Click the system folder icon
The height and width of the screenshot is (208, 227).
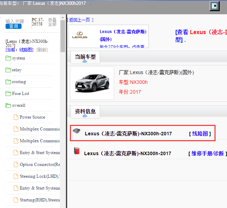coord(8,58)
